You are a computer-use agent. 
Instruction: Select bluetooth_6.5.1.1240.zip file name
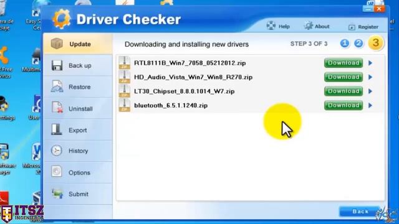coord(171,106)
